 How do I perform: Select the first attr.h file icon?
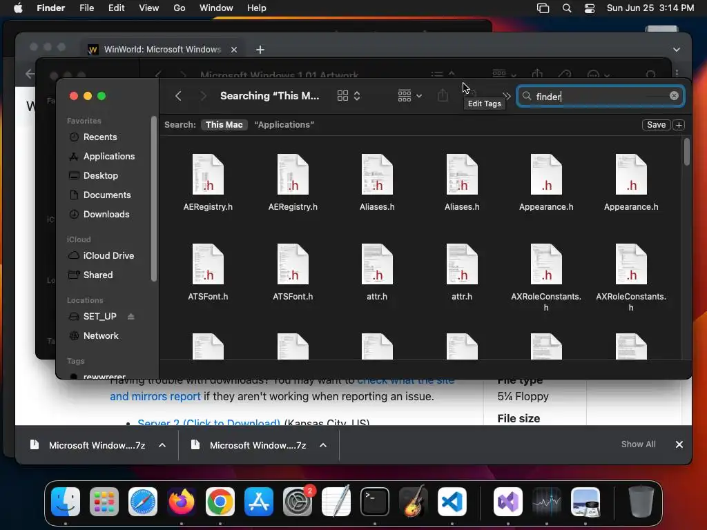click(377, 264)
